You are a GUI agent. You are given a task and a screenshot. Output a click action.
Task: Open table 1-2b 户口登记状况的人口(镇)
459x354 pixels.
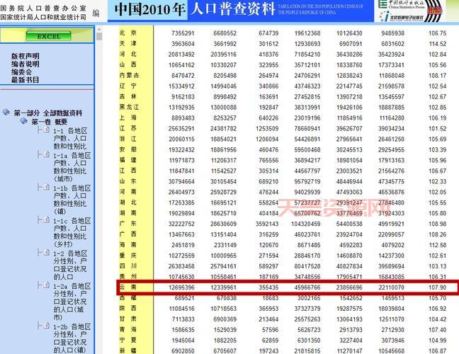(x=72, y=338)
